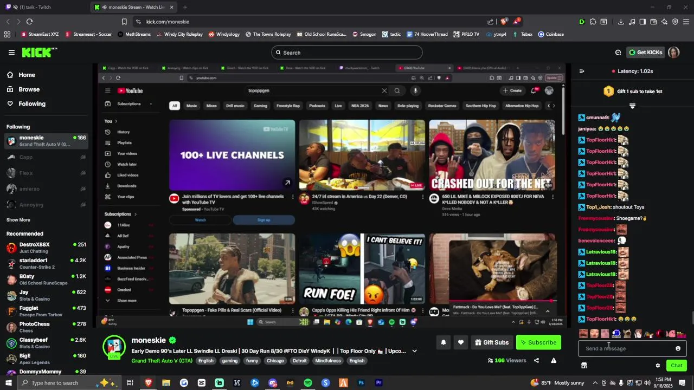Open the Windows notification center icon
This screenshot has width=694, height=390.
tap(682, 383)
